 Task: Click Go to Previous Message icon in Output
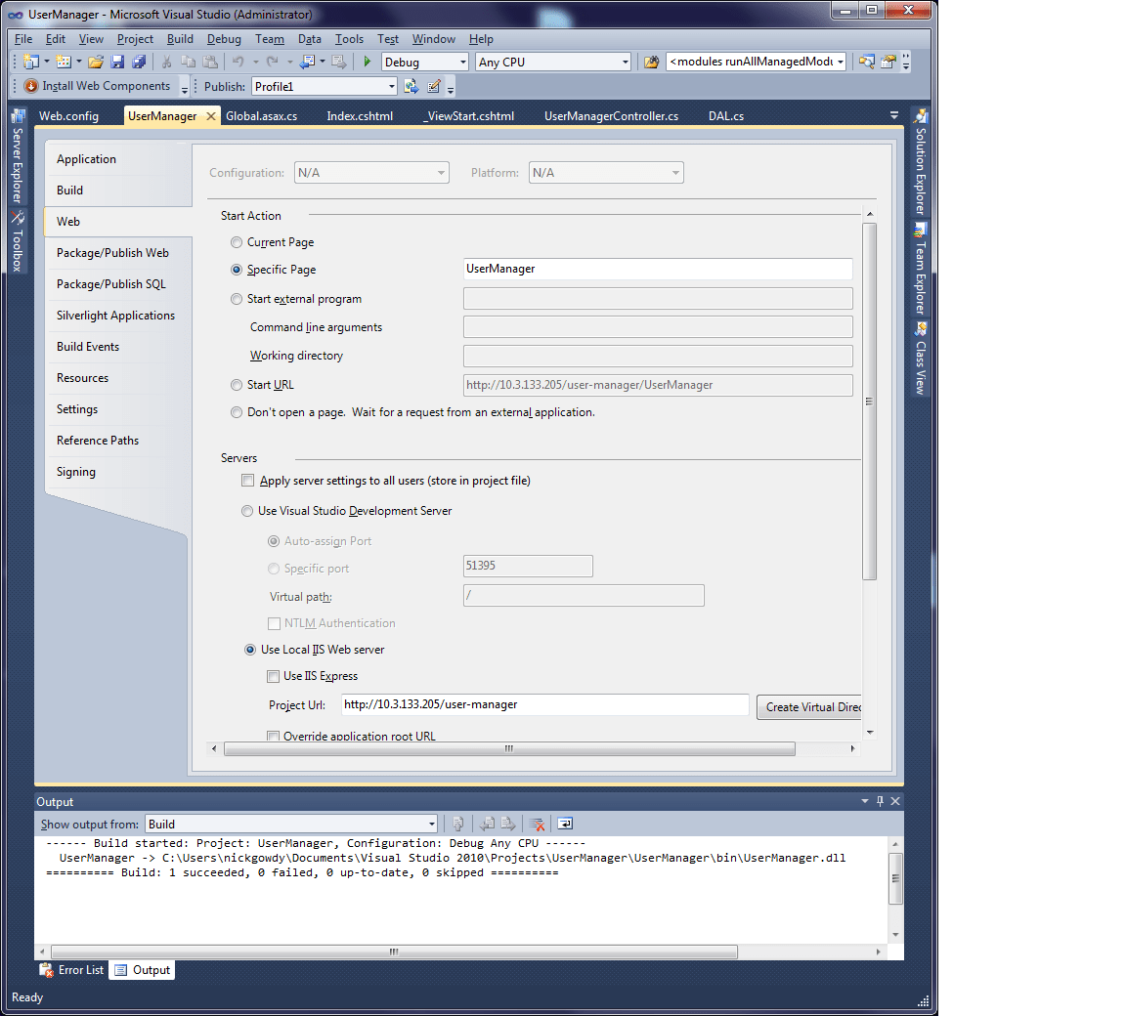coord(488,824)
